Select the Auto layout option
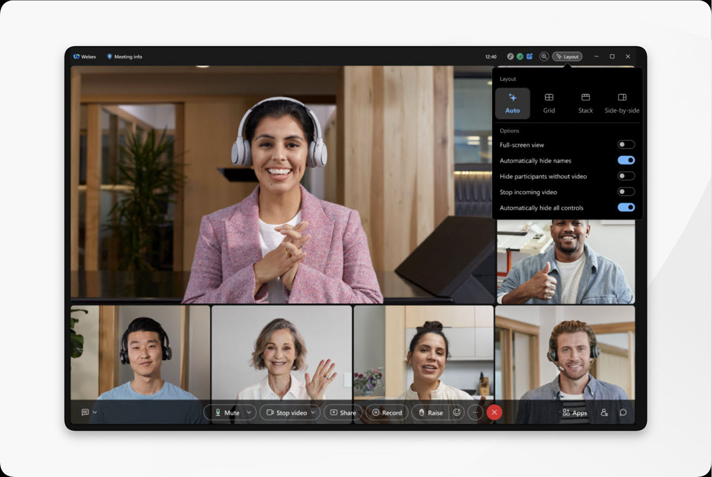This screenshot has height=477, width=712. (512, 104)
